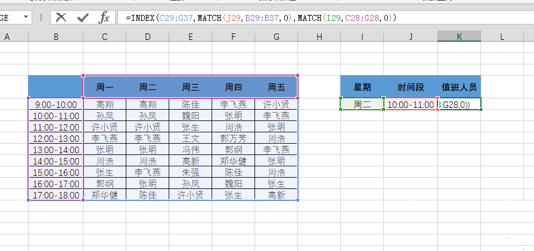This screenshot has width=534, height=251.
Task: Click 魏阳 in the 10:00-11:00 row
Action: point(190,116)
